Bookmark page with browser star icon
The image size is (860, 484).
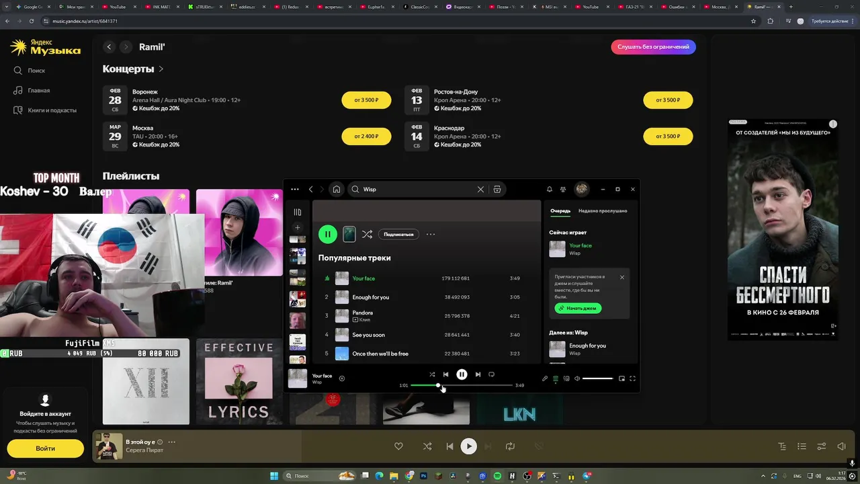click(x=753, y=21)
